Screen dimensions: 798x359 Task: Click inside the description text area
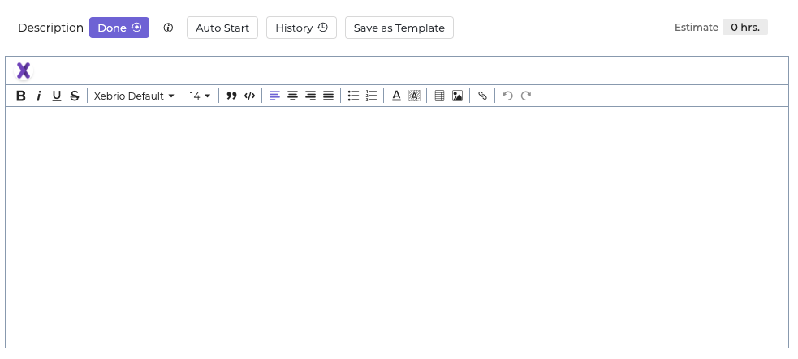tap(397, 227)
